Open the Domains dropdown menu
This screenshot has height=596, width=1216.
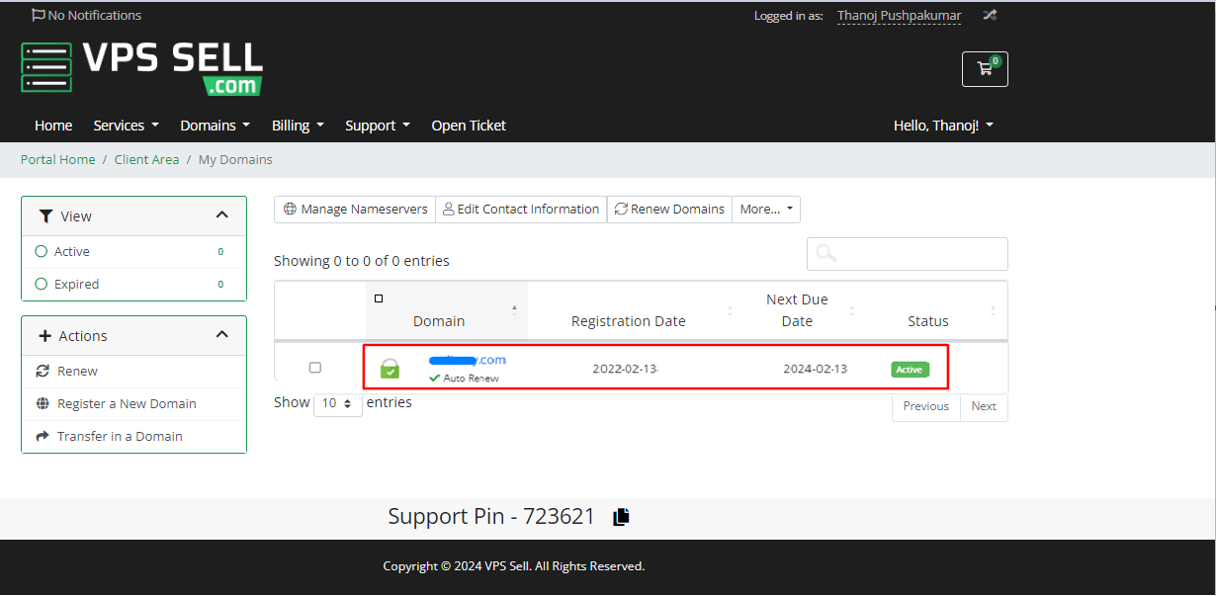coord(215,126)
